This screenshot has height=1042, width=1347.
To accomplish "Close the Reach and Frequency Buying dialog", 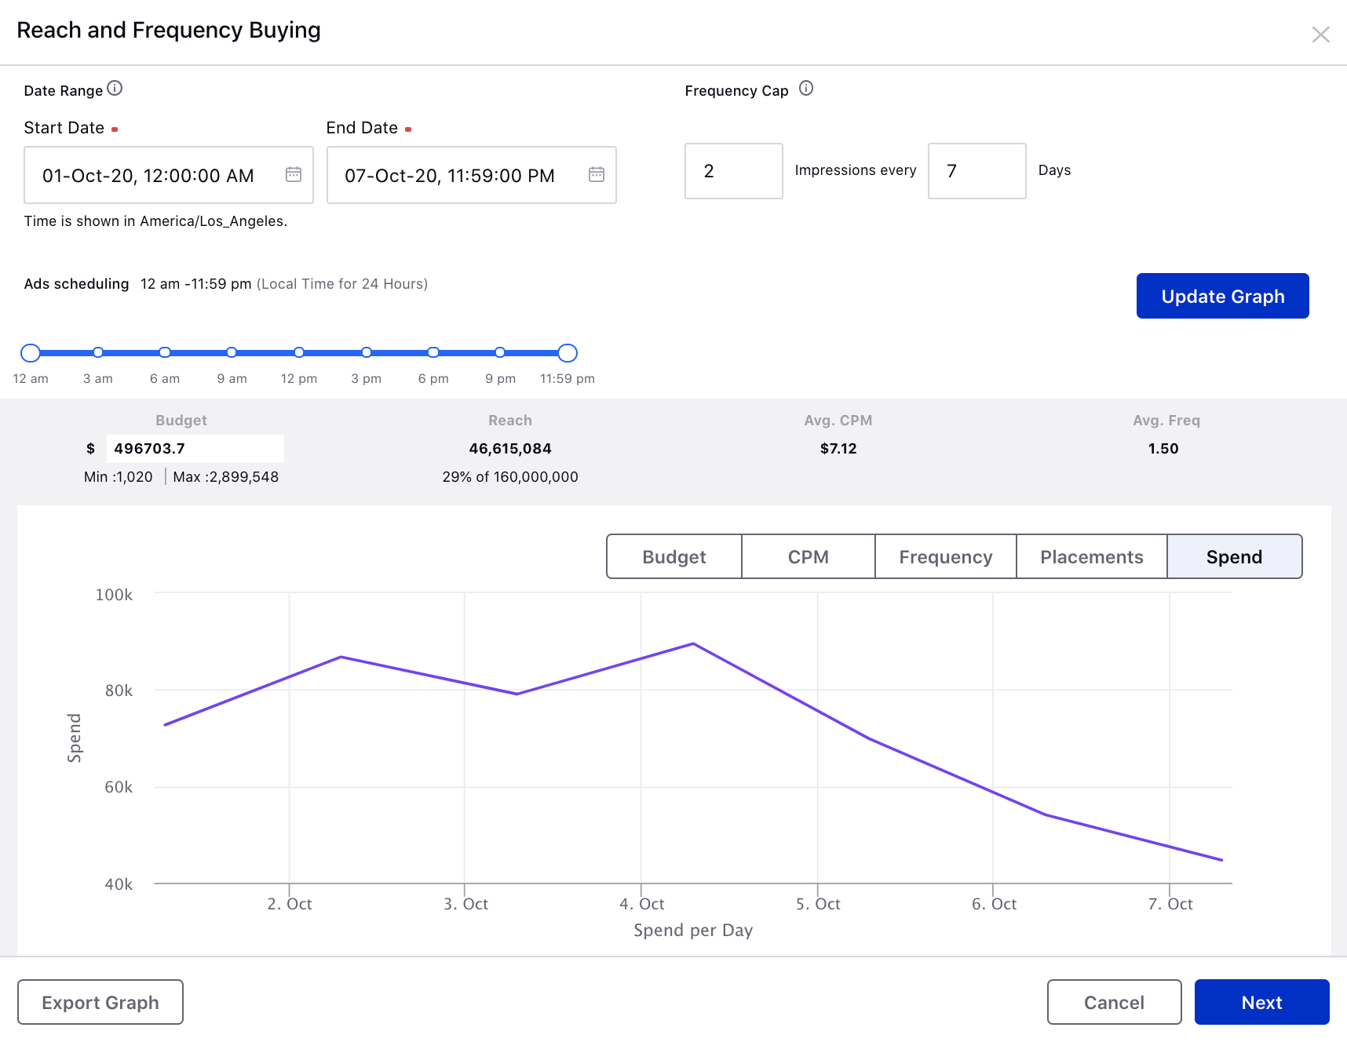I will click(x=1320, y=35).
